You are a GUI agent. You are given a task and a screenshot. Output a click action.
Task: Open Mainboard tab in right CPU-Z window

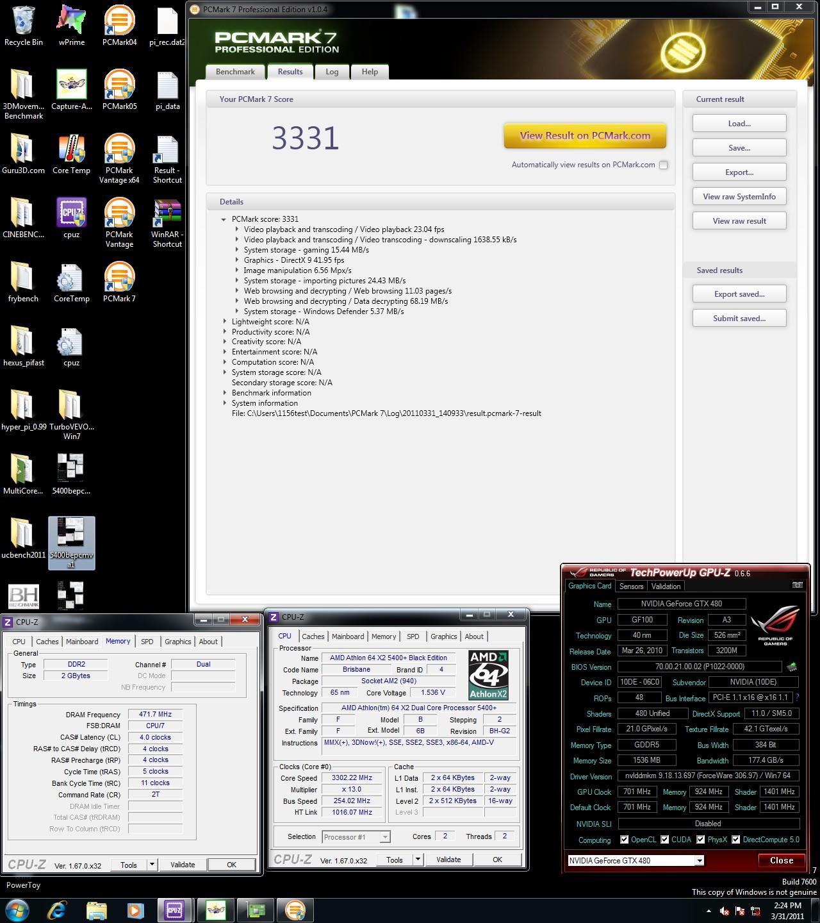click(x=348, y=636)
